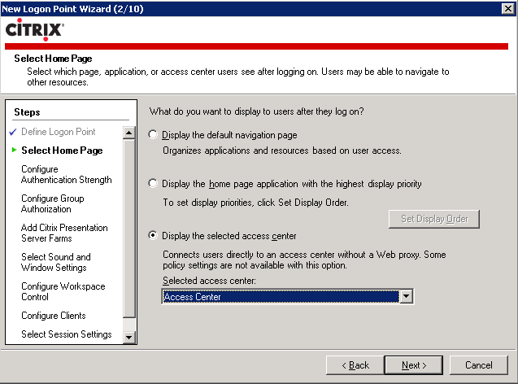Click 'Select Sound and Window Settings' step
Viewport: 518px width, 384px height.
click(x=56, y=263)
